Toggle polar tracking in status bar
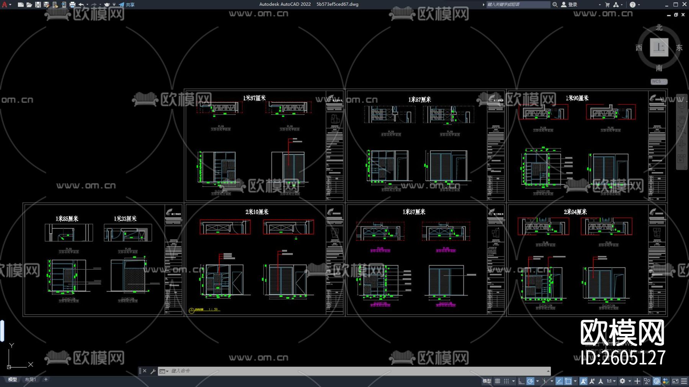Screen dimensions: 689x387 point(530,381)
